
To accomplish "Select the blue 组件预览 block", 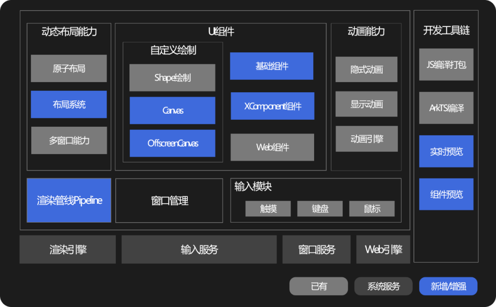I will (x=446, y=194).
